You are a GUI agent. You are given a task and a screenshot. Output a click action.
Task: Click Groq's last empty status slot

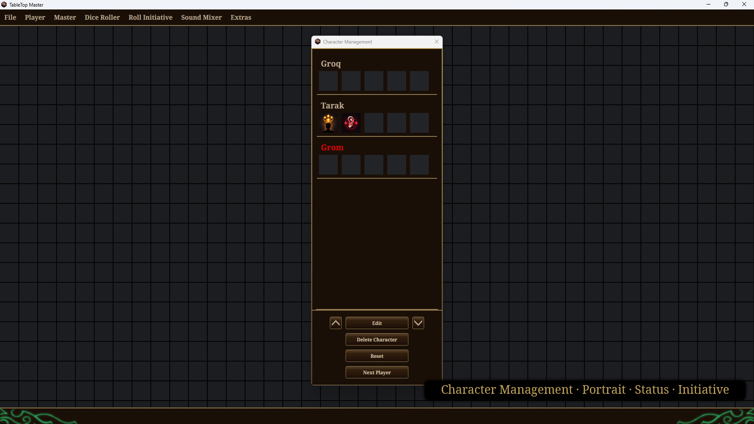point(419,81)
